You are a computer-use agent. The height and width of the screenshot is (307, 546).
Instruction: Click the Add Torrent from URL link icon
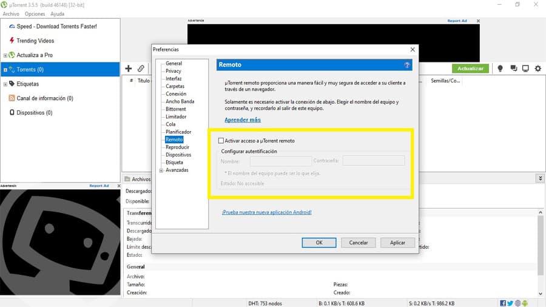[141, 69]
